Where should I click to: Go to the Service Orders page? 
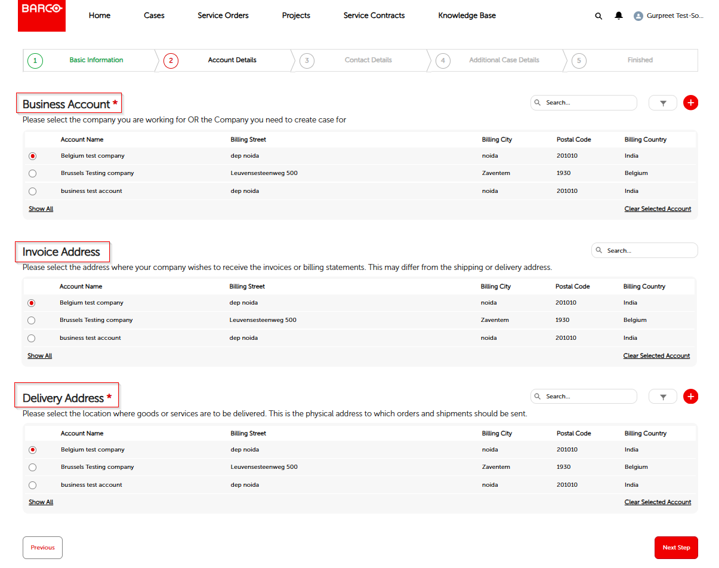[x=223, y=16]
